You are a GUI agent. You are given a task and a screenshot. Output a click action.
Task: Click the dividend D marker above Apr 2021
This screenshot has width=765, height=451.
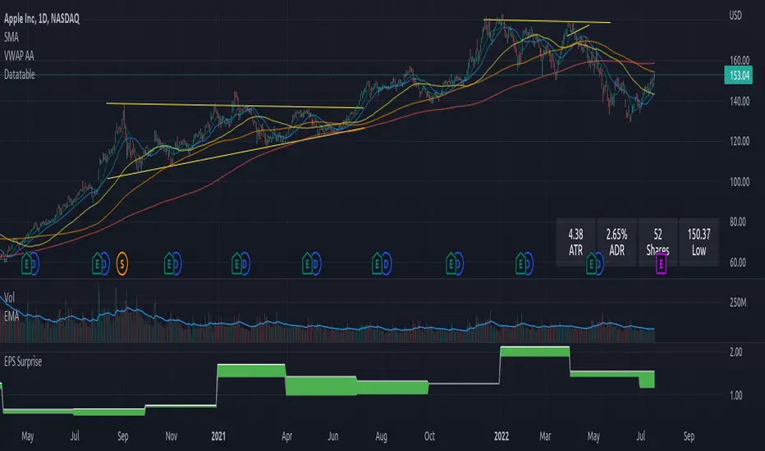tap(317, 263)
